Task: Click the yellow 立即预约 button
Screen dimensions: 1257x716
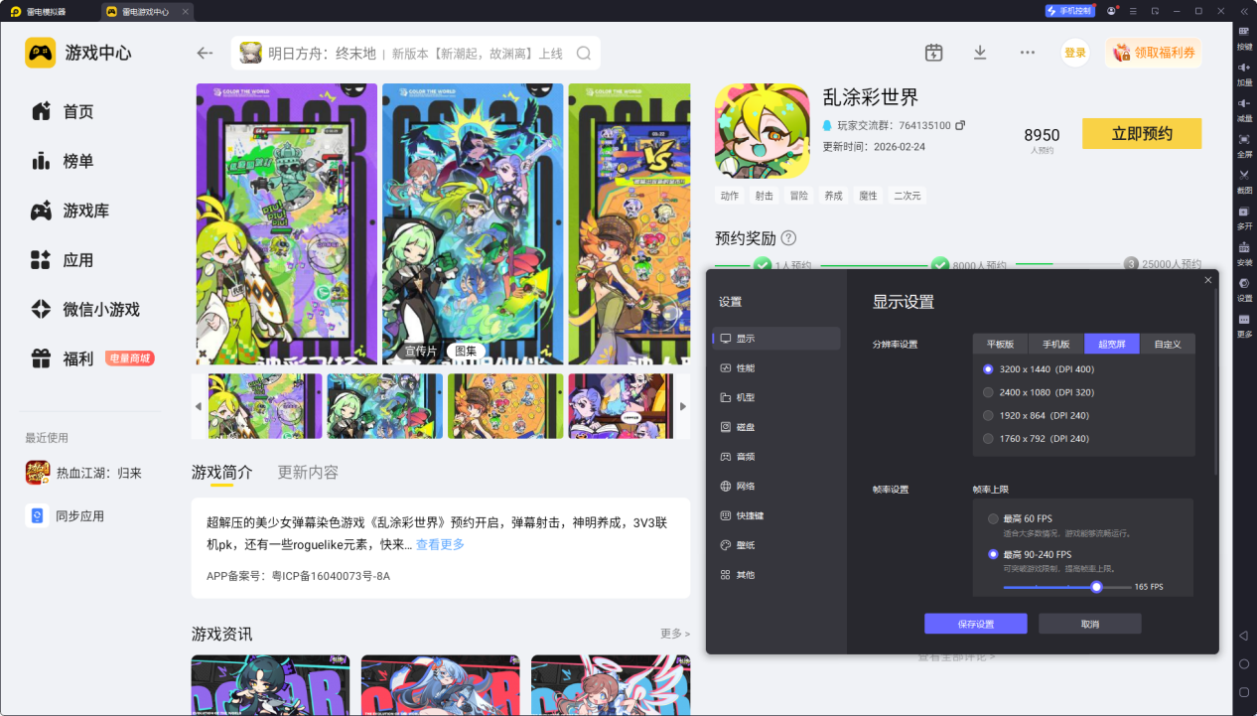Action: coord(1142,134)
